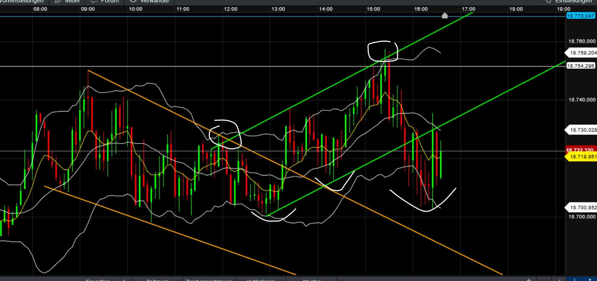Click the horizontal line label 18.754,296
Image resolution: width=597 pixels, height=281 pixels.
(580, 66)
